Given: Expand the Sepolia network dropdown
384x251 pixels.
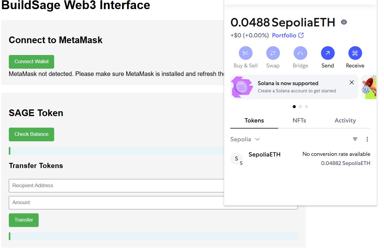Looking at the screenshot, I should coord(245,139).
